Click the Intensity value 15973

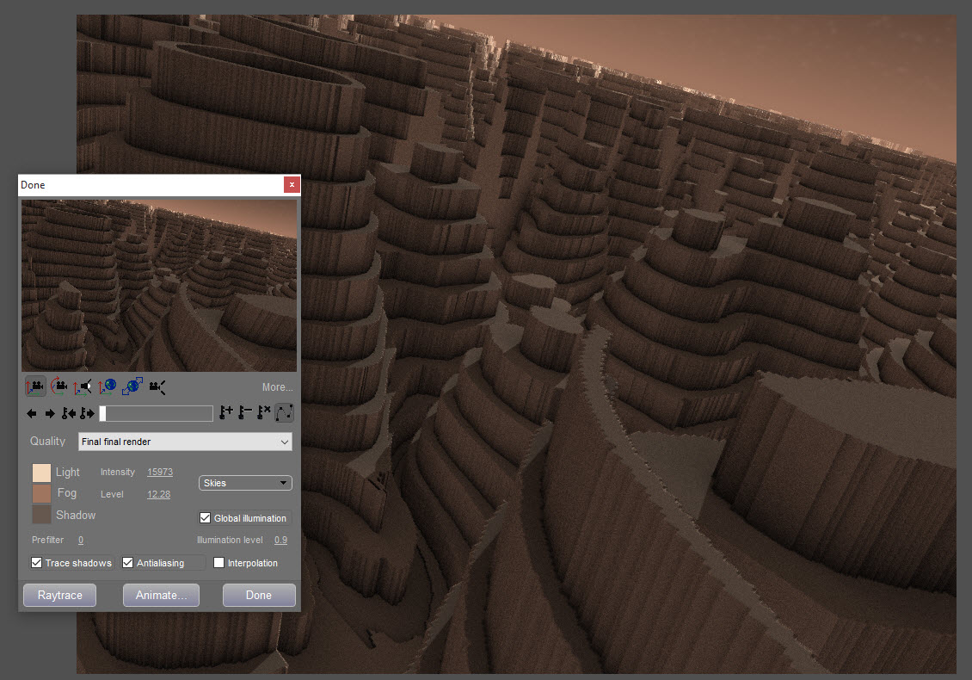coord(160,472)
